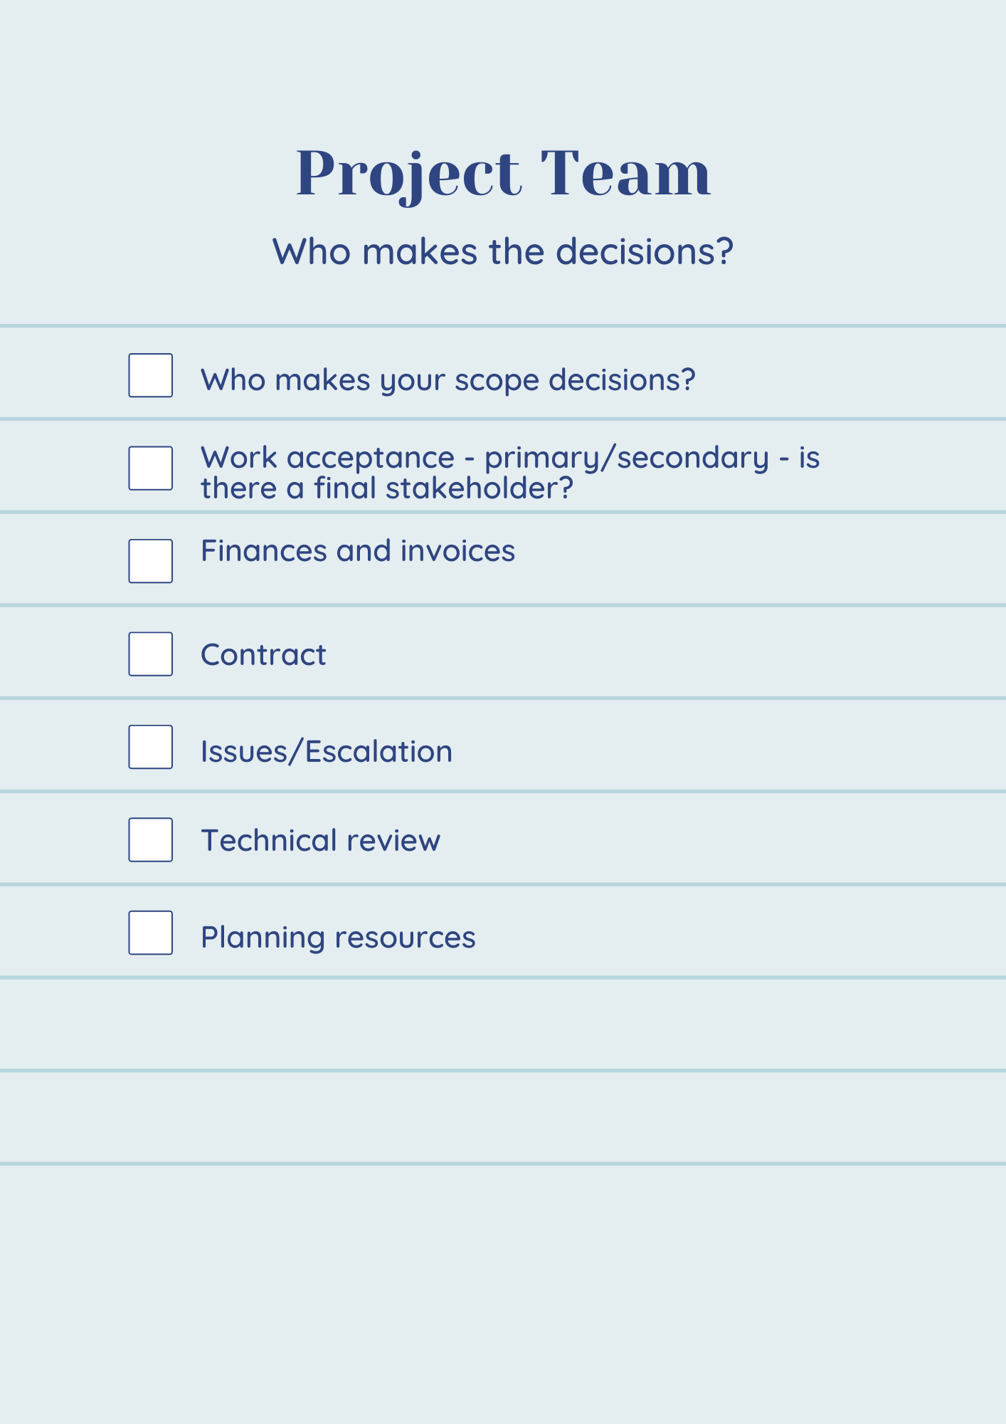Click the second empty lined row
The height and width of the screenshot is (1424, 1006).
[x=503, y=1117]
